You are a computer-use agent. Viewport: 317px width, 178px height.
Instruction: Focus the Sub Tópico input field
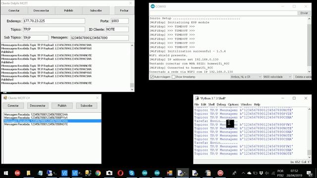[36, 38]
